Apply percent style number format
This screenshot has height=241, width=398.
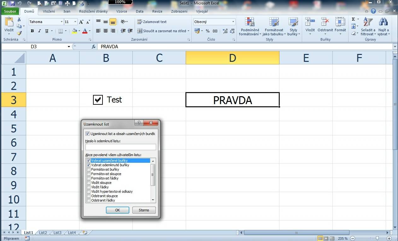[208, 31]
